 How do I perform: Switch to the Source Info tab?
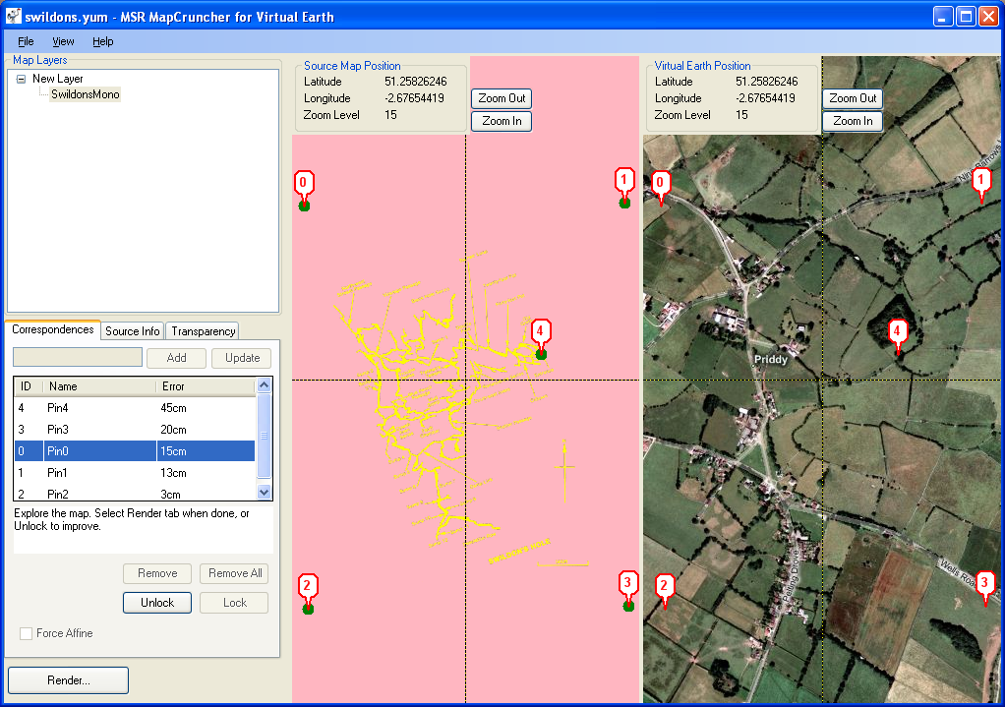pos(132,331)
